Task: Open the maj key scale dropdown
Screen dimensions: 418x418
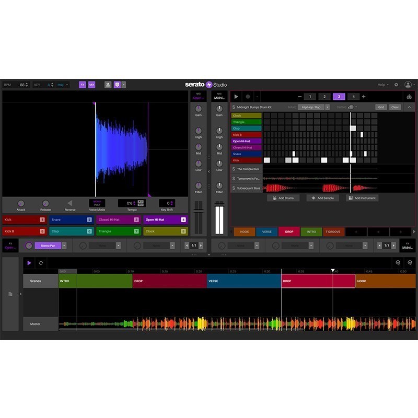Action: click(62, 85)
